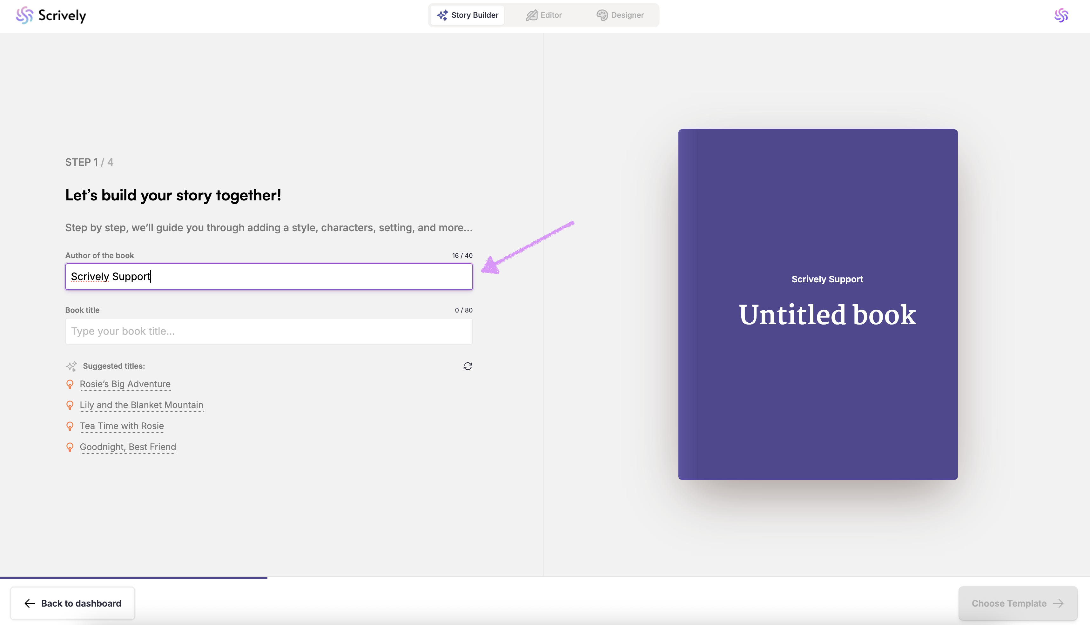
Task: Choose suggested title Lily and the Blanket Mountain
Action: 141,405
